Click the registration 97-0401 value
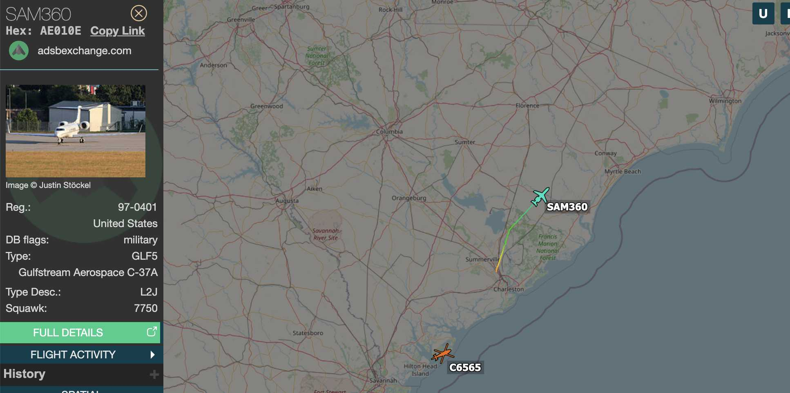Screen dimensions: 790x393 (137, 207)
